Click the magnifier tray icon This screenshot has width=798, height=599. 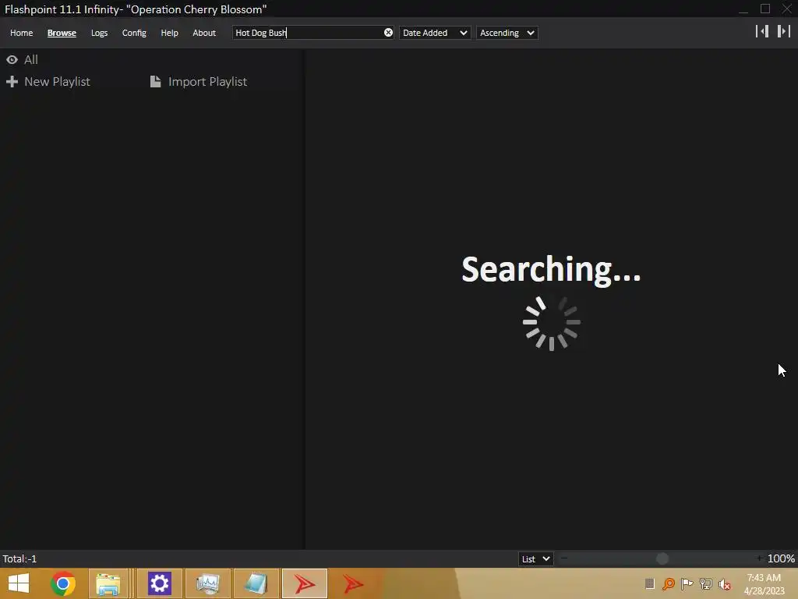point(668,583)
